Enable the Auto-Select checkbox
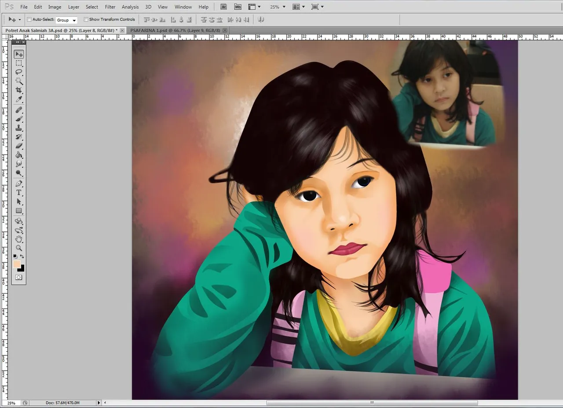The width and height of the screenshot is (563, 408). pos(29,19)
